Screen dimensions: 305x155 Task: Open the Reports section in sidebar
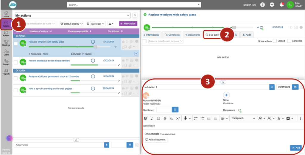click(6, 72)
